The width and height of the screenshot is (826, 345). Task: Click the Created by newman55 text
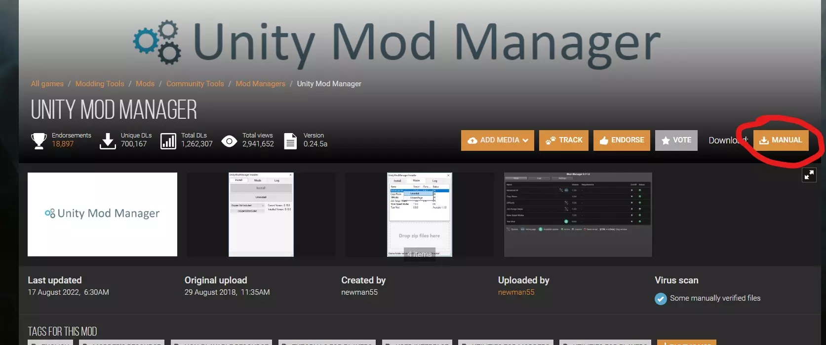pyautogui.click(x=359, y=292)
